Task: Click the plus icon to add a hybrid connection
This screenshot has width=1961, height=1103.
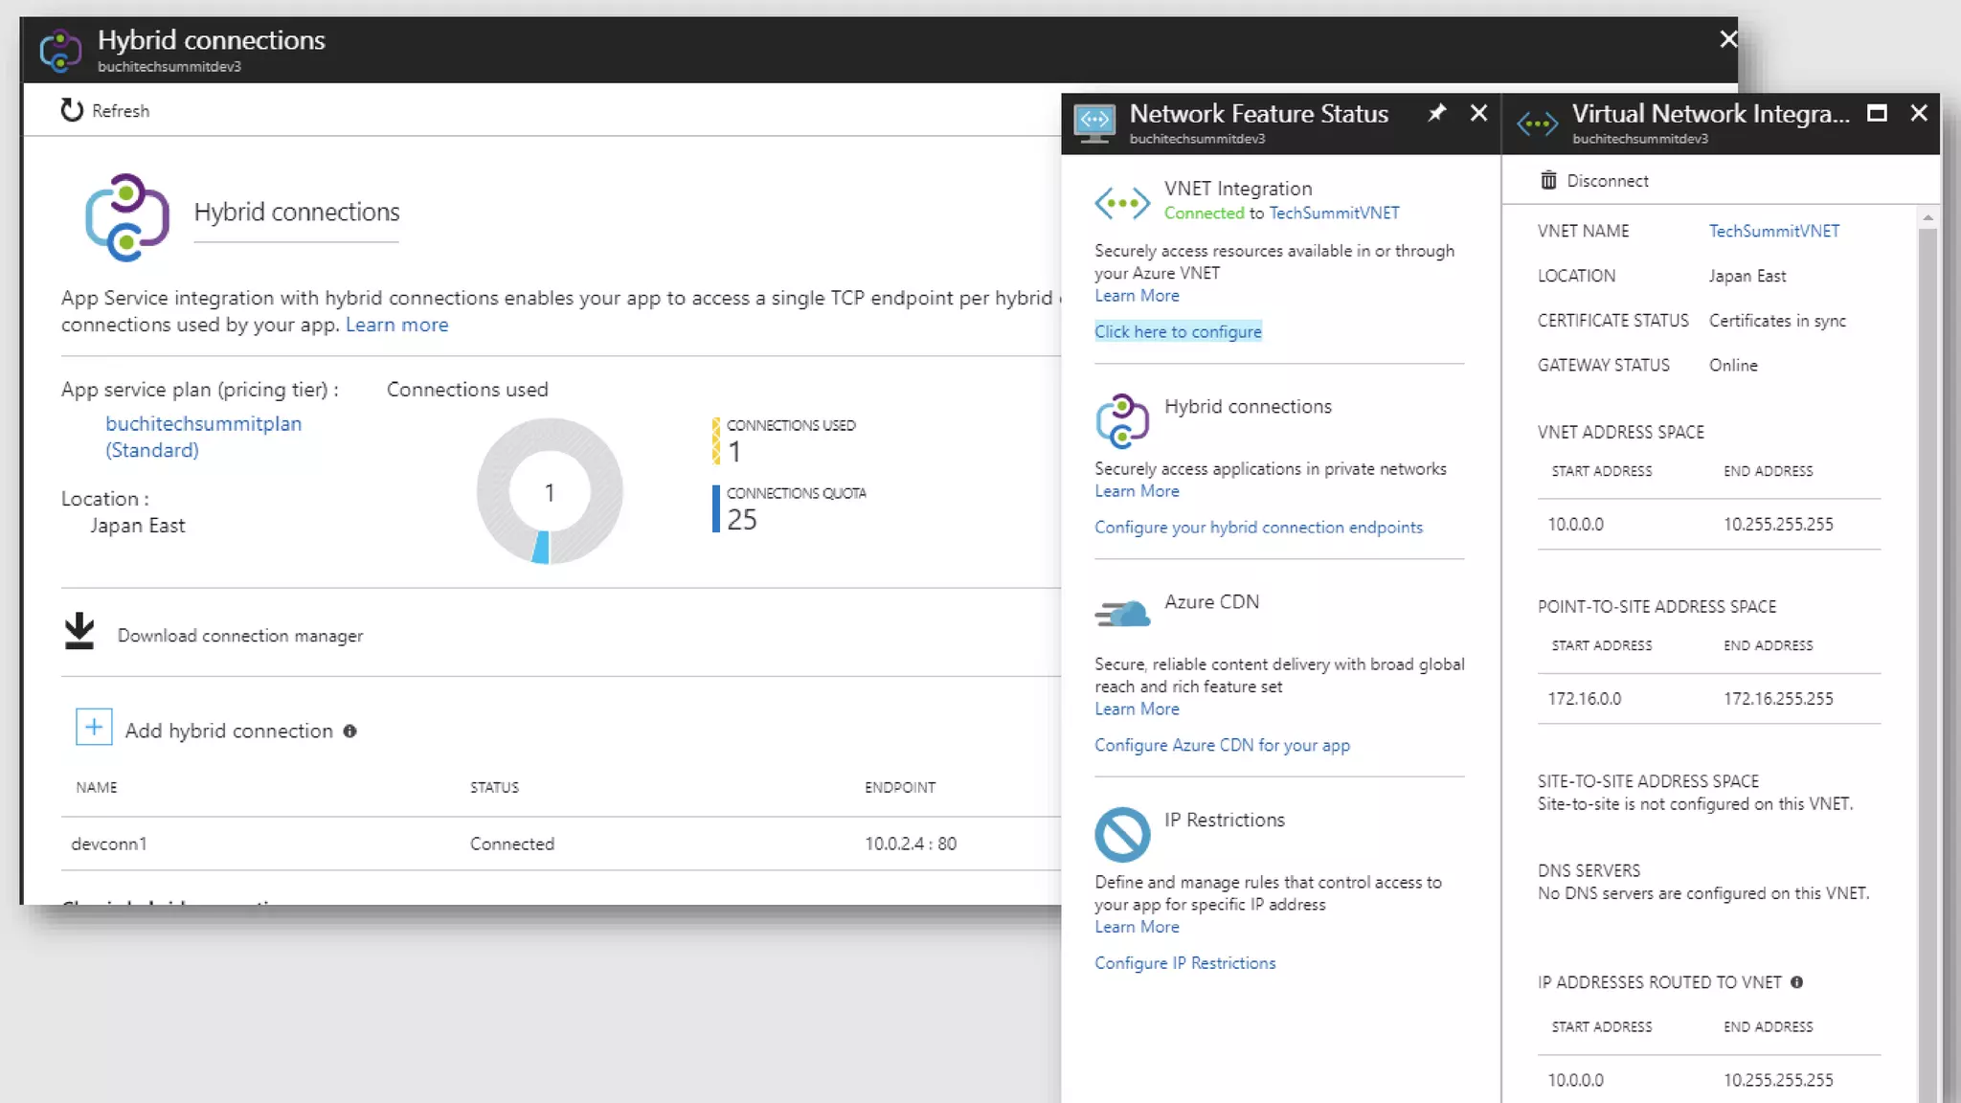Action: (x=94, y=728)
